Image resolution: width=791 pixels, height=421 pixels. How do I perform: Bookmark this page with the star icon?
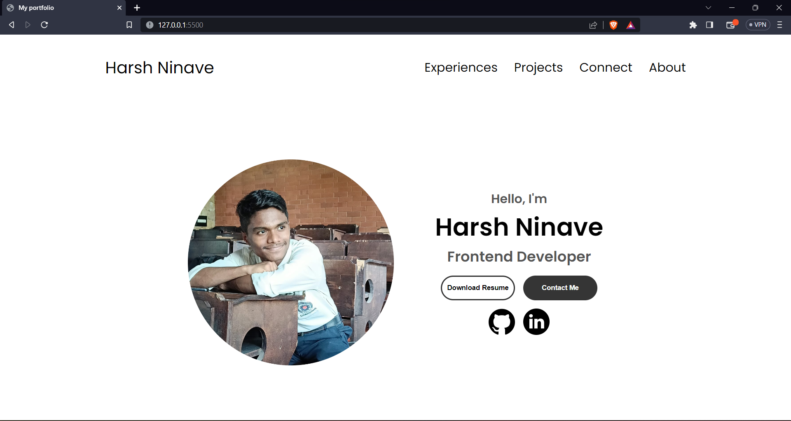click(x=129, y=25)
